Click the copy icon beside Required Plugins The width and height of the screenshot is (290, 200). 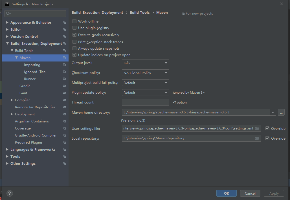(64, 142)
